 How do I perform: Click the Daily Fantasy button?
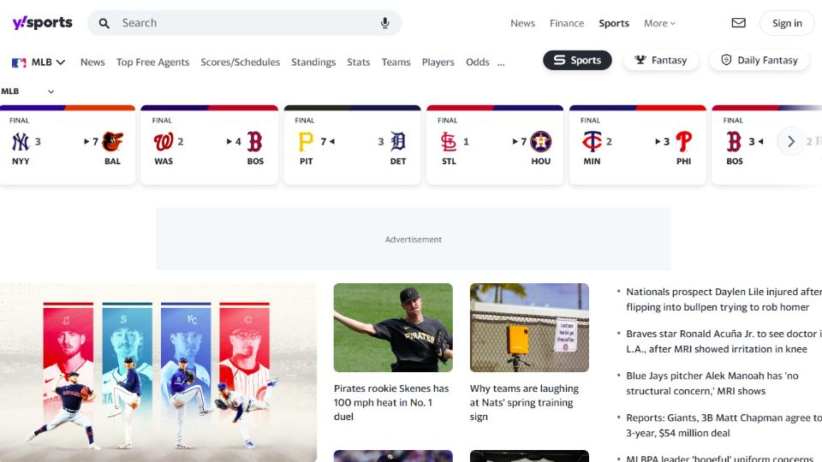tap(759, 60)
